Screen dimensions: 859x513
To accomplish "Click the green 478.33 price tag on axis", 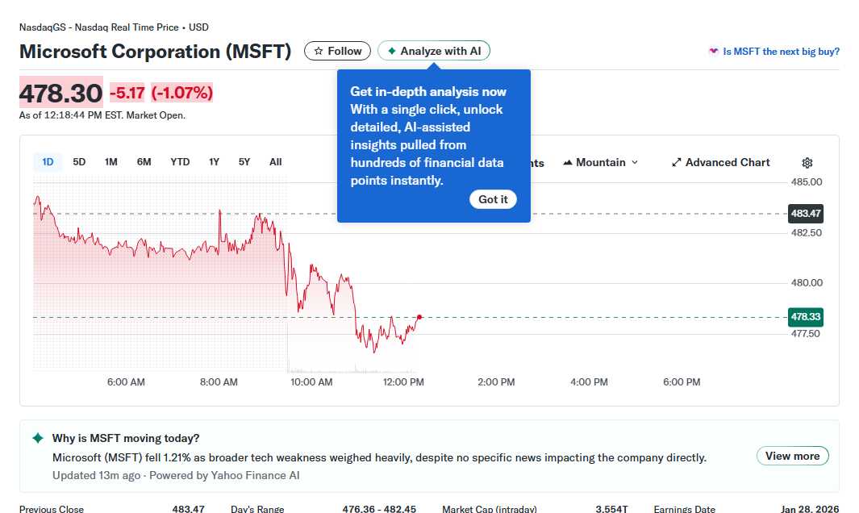I will click(805, 317).
